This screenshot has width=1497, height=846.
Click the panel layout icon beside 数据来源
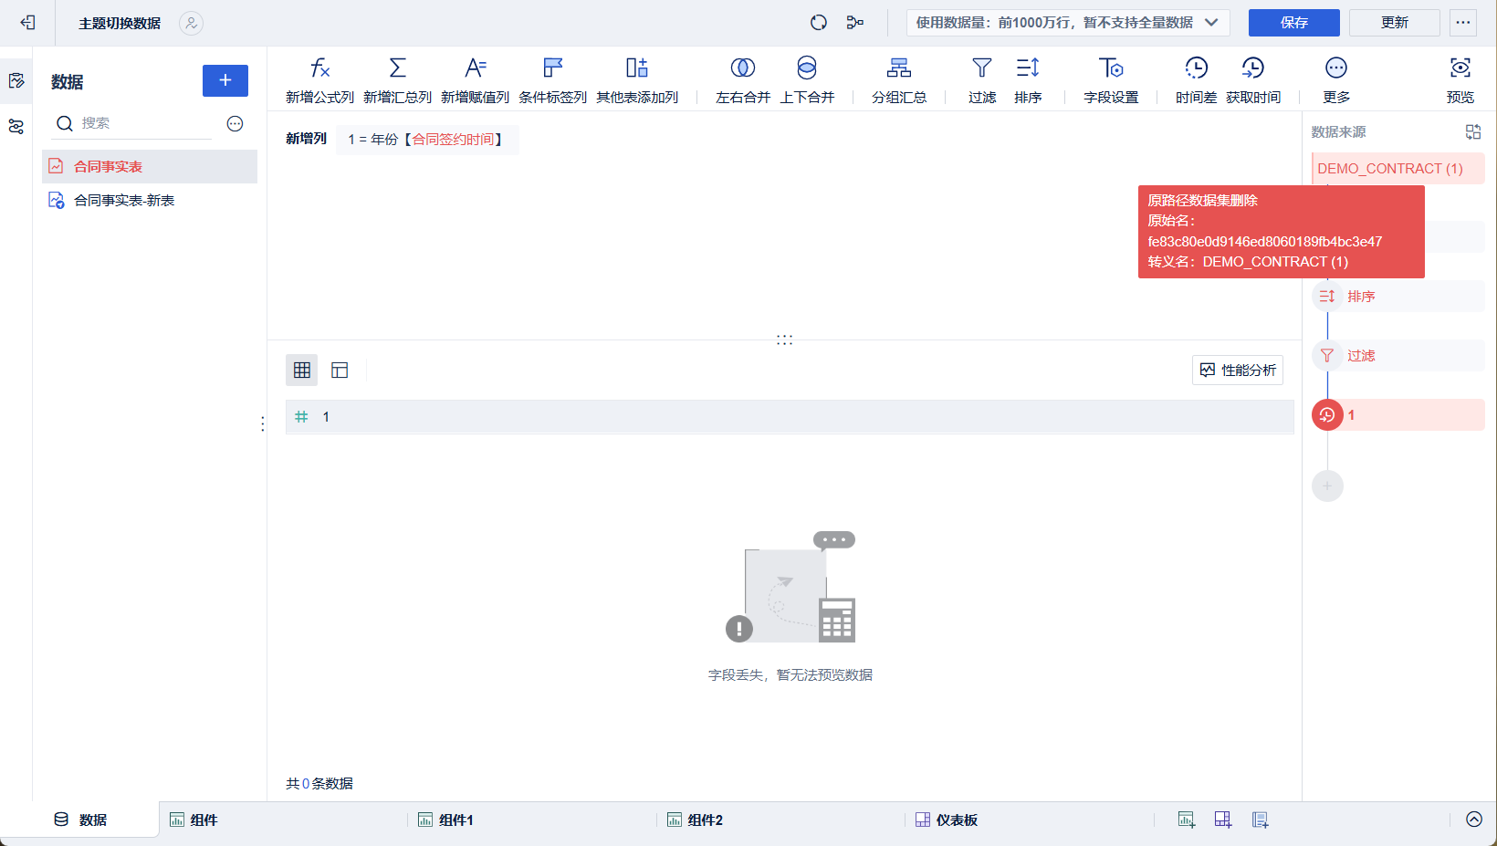tap(1473, 132)
